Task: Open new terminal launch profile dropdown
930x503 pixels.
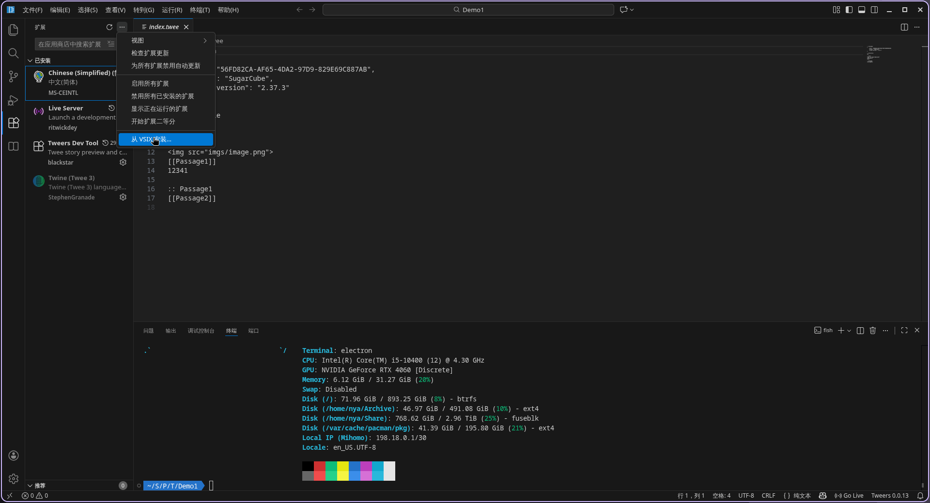Action: tap(849, 330)
